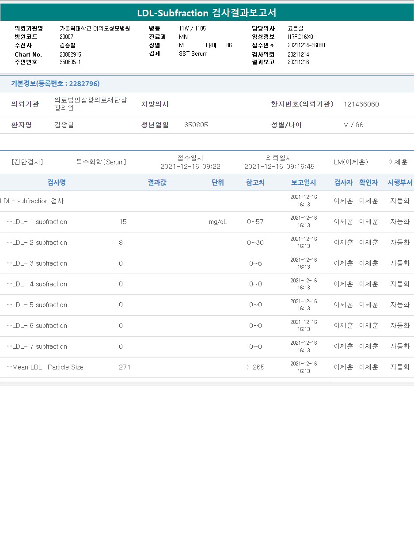Image resolution: width=414 pixels, height=548 pixels.
Task: Click the result value 271
Action: pos(125,367)
